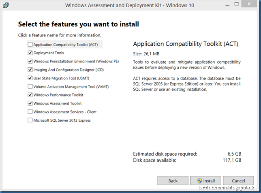The height and width of the screenshot is (193, 261).
Task: Click the 'Size: 26,1 MB' text
Action: pos(146,54)
